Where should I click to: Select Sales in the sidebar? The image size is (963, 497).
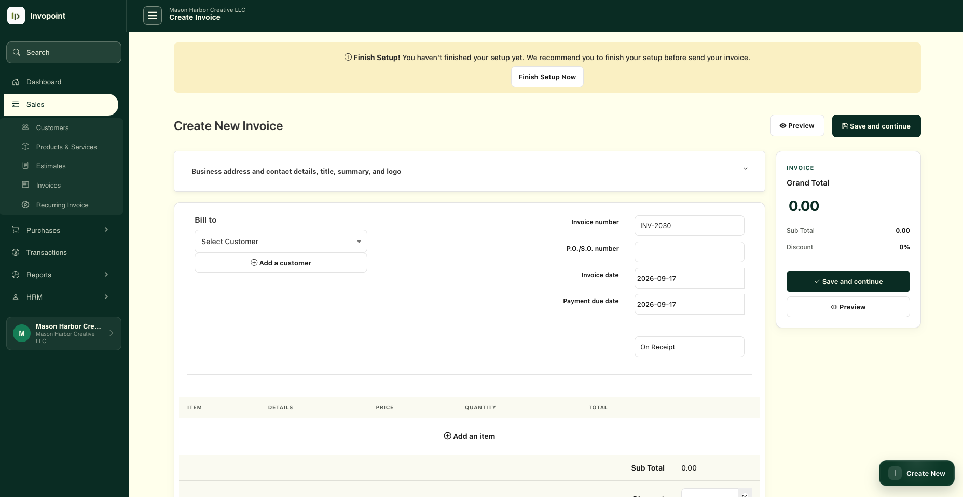click(x=61, y=104)
